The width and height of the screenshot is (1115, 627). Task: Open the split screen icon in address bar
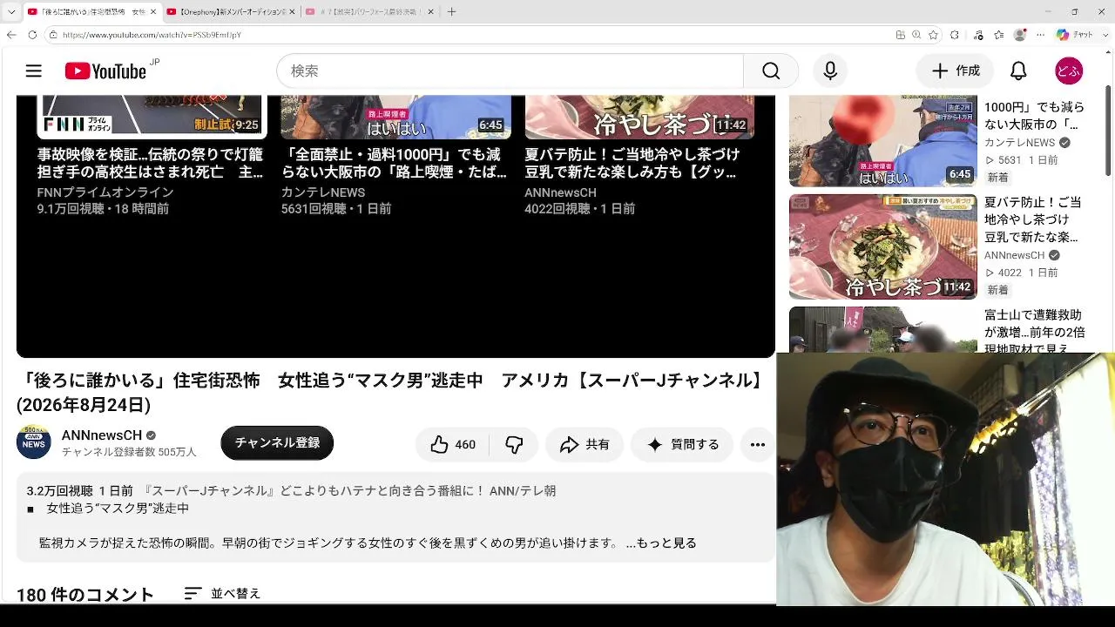901,35
